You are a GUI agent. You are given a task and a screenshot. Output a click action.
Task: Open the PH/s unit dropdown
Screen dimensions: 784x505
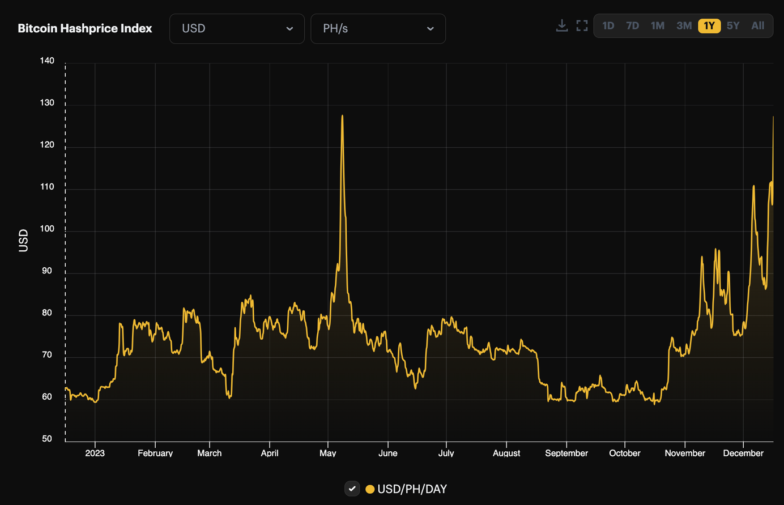tap(377, 28)
